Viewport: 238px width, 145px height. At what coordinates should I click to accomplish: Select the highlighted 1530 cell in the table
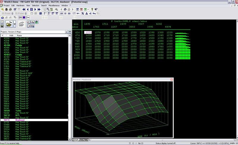click(x=88, y=32)
